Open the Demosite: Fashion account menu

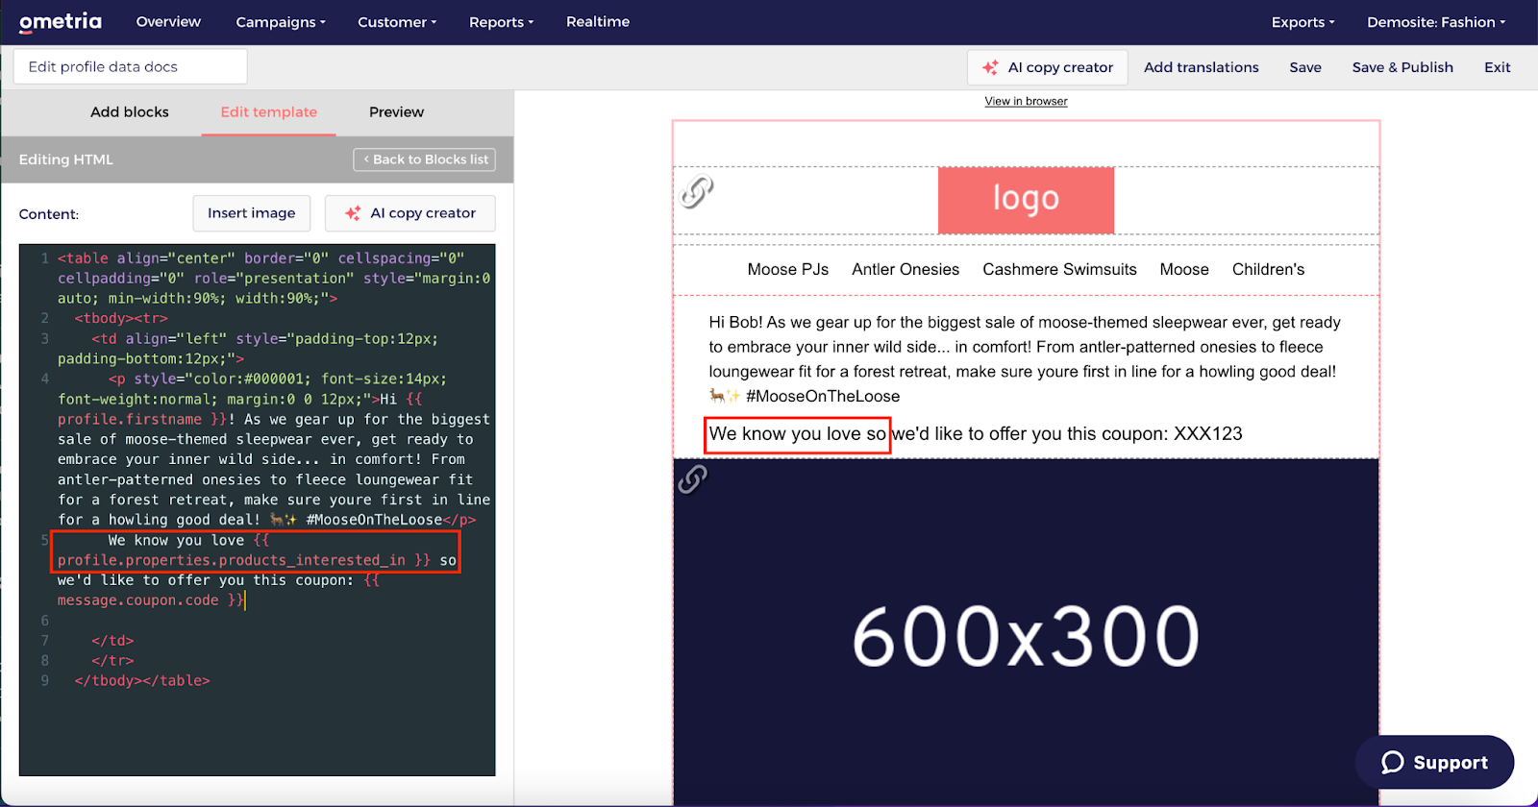click(x=1436, y=22)
